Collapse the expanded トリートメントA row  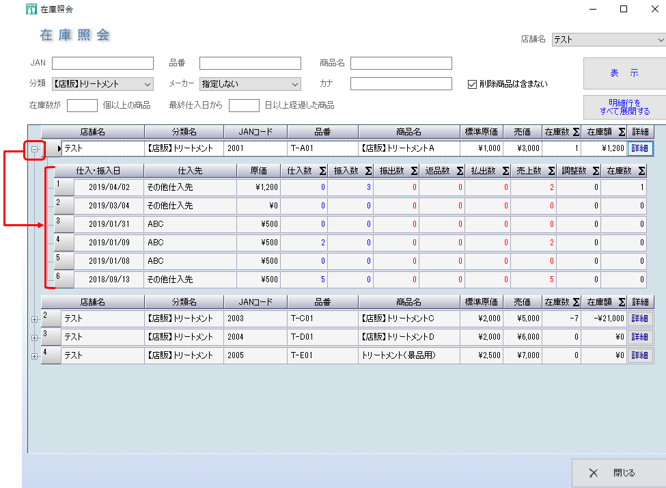pos(34,148)
